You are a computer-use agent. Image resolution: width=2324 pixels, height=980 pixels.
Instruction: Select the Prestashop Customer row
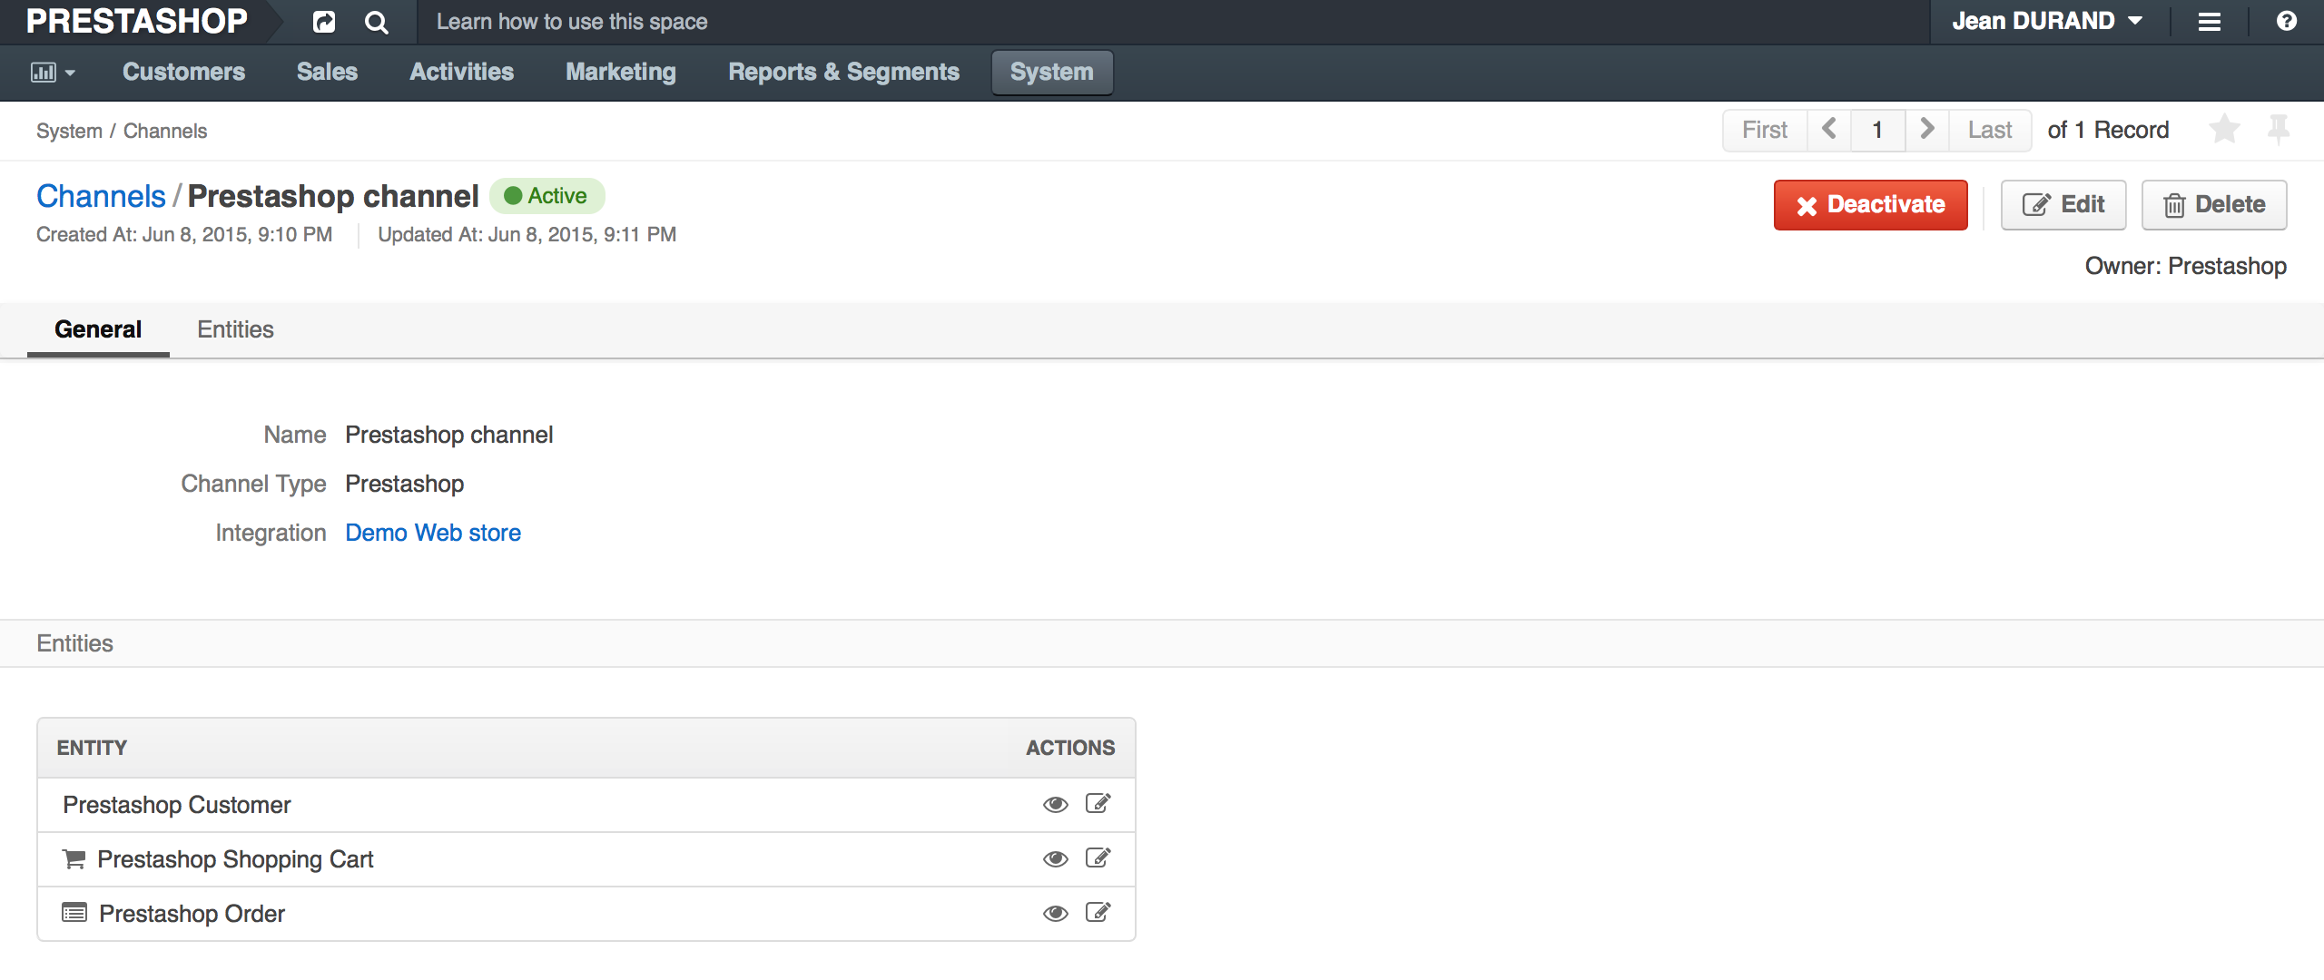click(586, 805)
